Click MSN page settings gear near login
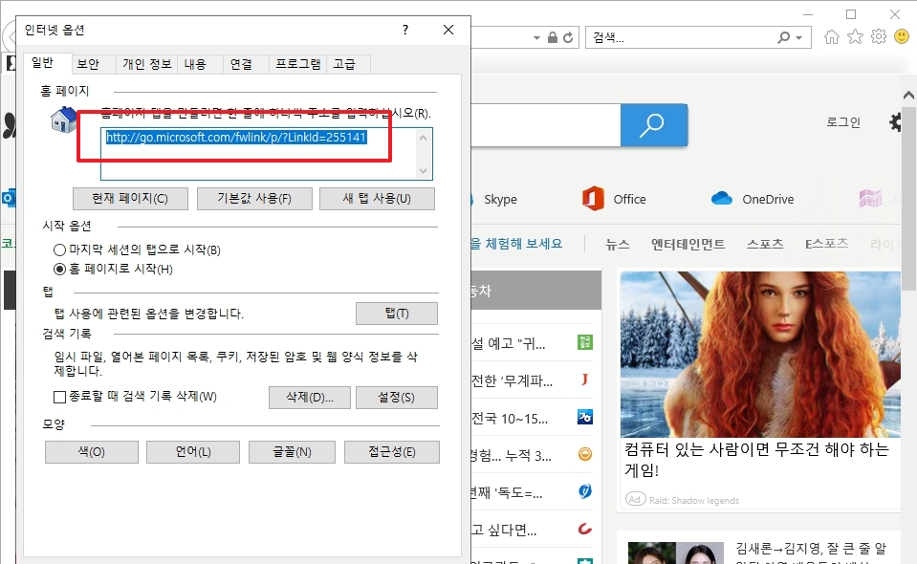Screen dimensions: 917x564 pos(895,122)
